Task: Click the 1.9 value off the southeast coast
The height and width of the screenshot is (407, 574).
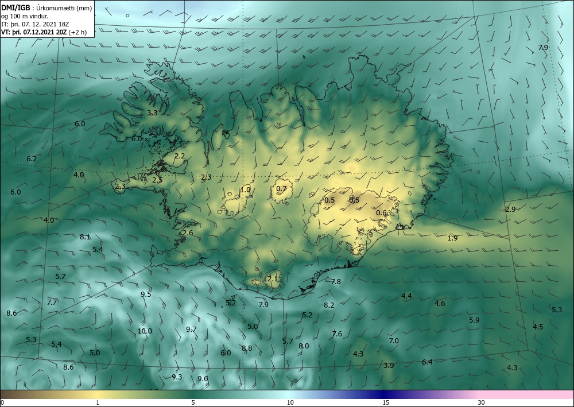Action: click(x=453, y=238)
